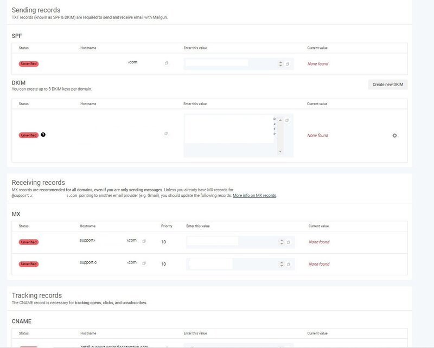This screenshot has width=434, height=348.
Task: Select the SPF 'Enter this value' field
Action: (x=231, y=64)
